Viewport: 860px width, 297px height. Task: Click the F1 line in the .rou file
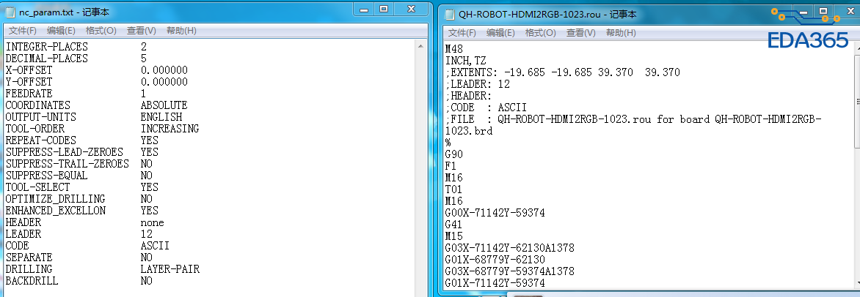tap(451, 166)
